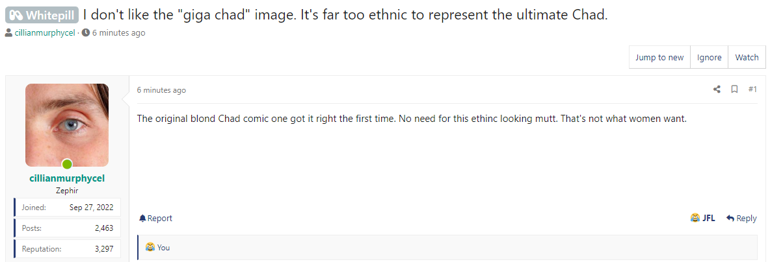The width and height of the screenshot is (770, 262).
Task: Jump to new posts
Action: [x=659, y=57]
